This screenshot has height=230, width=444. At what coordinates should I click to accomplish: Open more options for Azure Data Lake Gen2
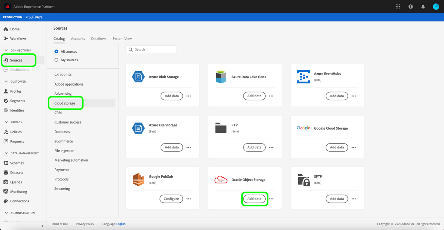(271, 96)
